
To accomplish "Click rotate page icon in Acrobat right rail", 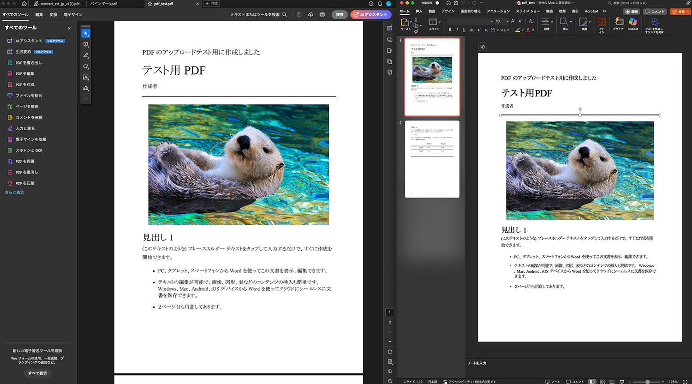I will [x=390, y=352].
